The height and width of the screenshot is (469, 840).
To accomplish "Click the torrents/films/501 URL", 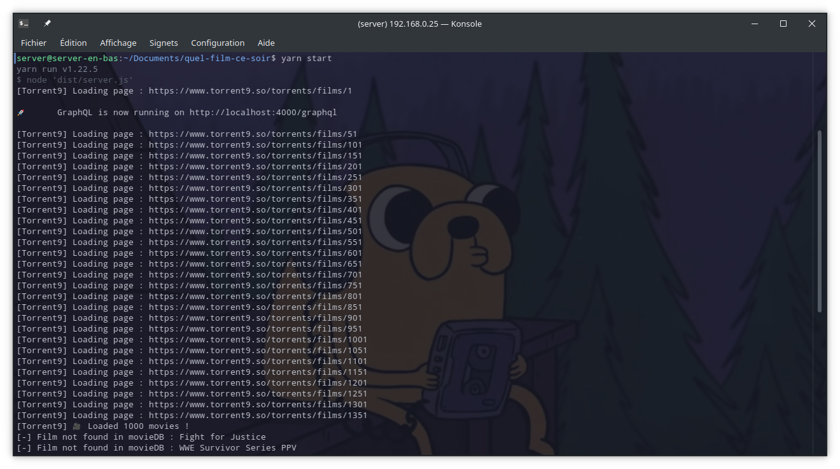I will click(255, 231).
